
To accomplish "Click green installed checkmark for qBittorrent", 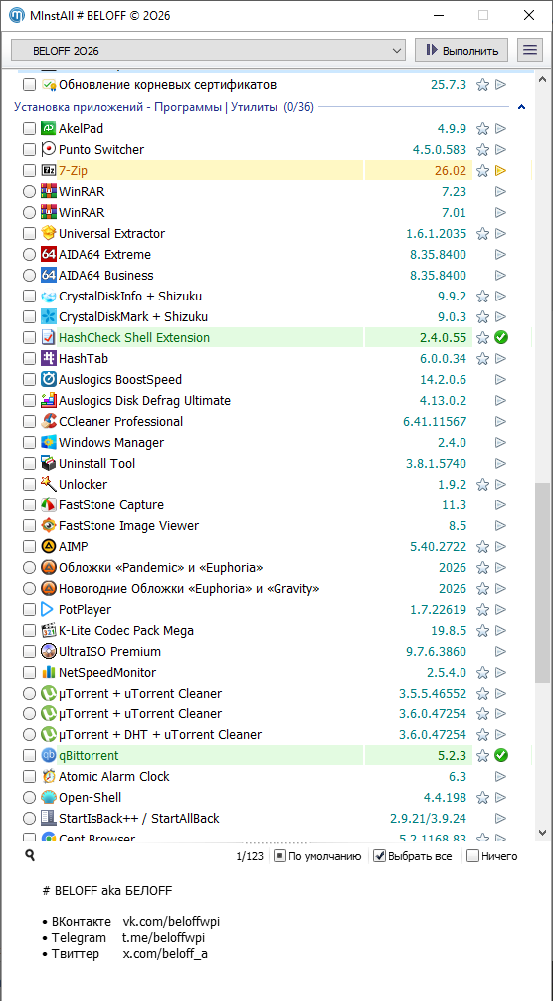I will (x=501, y=756).
